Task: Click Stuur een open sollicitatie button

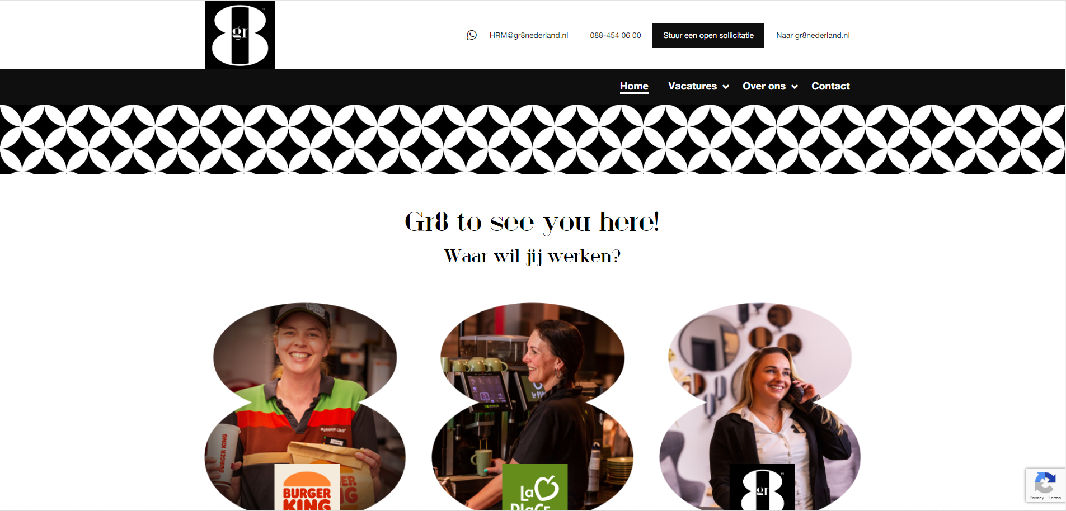Action: (708, 35)
